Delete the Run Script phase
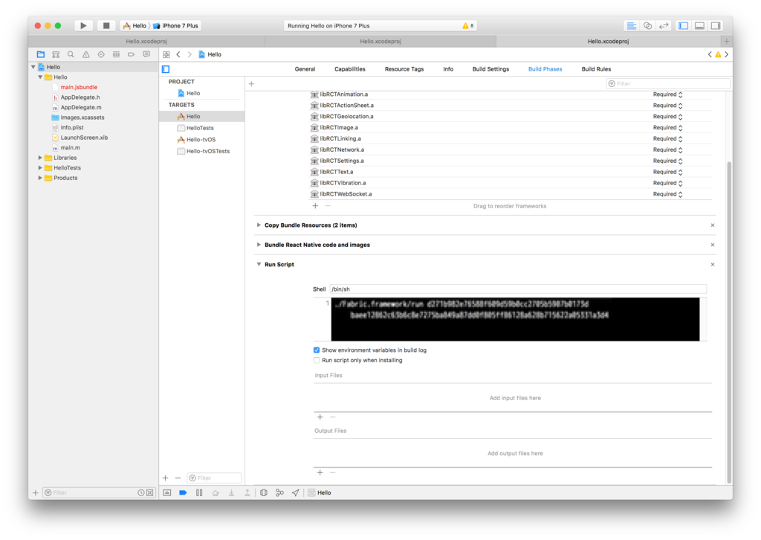The width and height of the screenshot is (761, 540). (713, 265)
